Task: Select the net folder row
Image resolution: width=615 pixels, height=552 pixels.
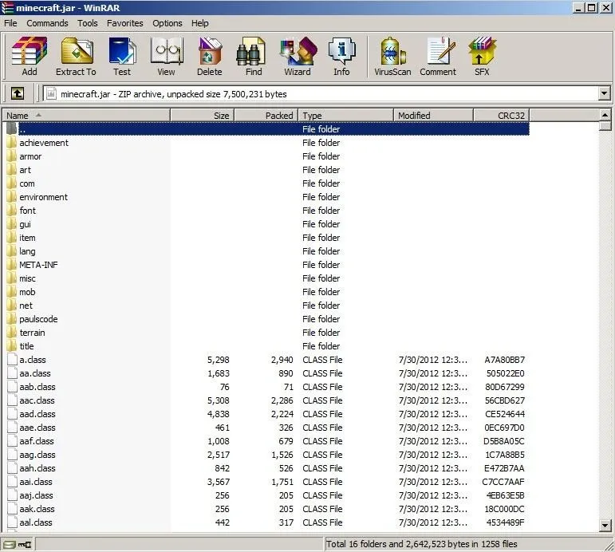Action: (266, 306)
